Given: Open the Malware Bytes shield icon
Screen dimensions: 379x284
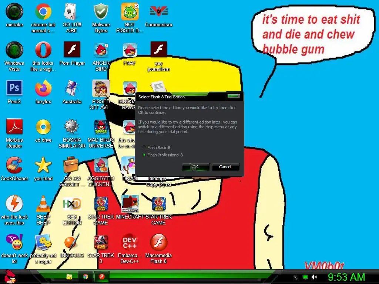Looking at the screenshot, I should pyautogui.click(x=101, y=11).
